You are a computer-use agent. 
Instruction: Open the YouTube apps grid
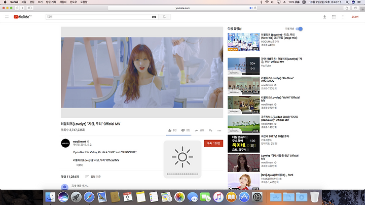click(334, 17)
